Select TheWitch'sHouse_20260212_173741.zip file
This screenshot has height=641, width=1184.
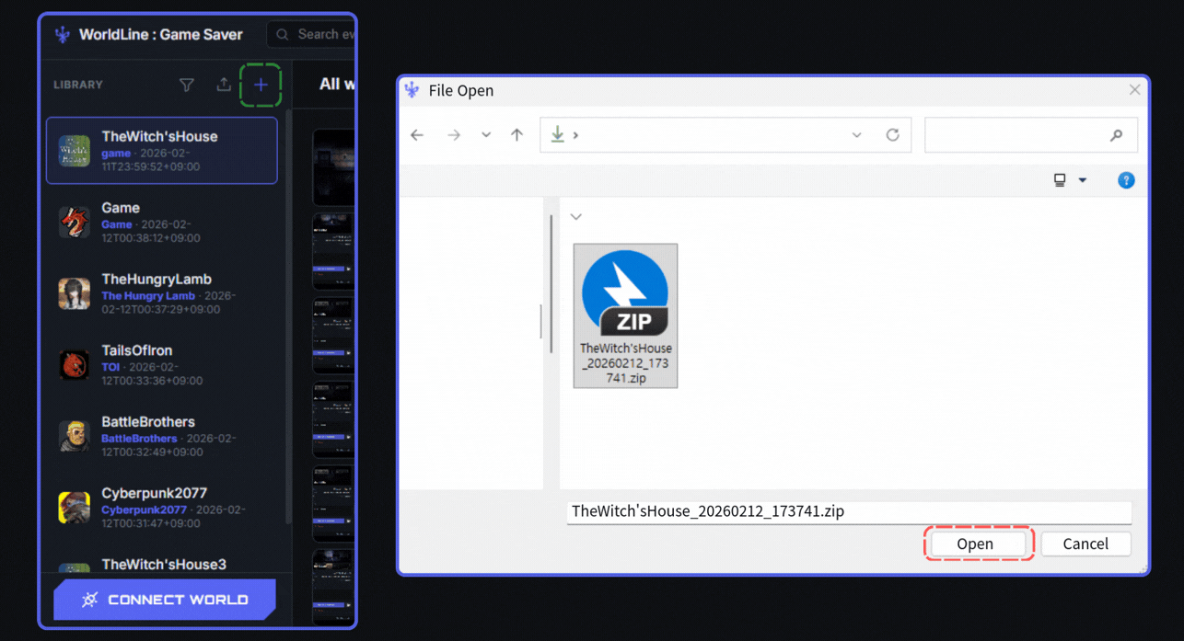[625, 315]
